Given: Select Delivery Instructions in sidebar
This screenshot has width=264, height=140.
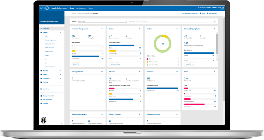Looking at the screenshot, I should (x=50, y=44).
